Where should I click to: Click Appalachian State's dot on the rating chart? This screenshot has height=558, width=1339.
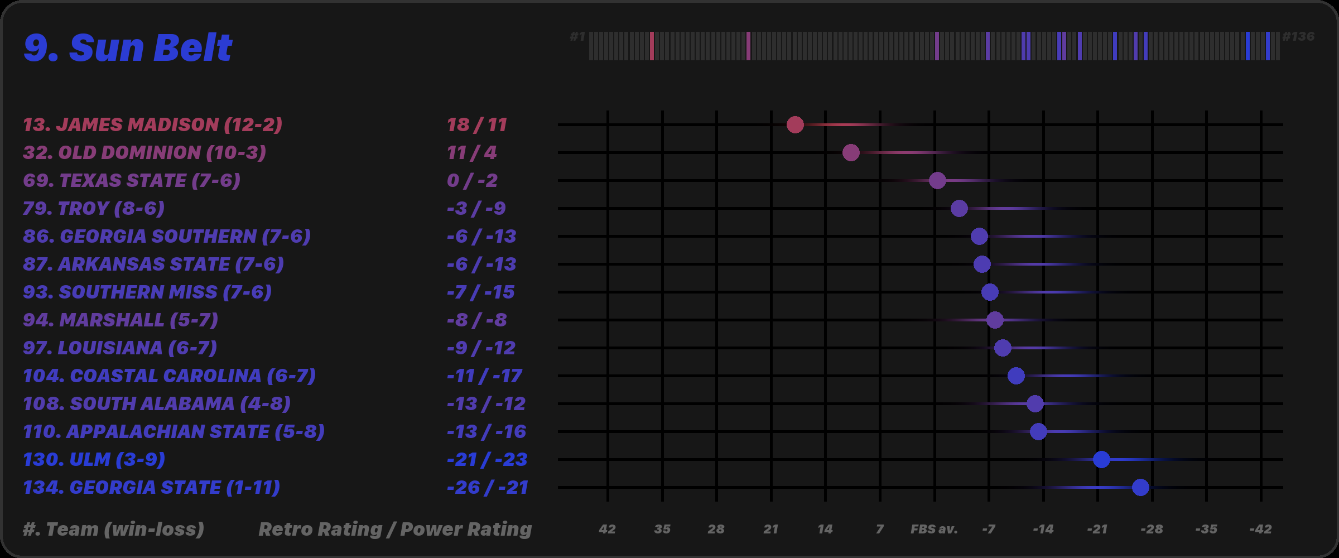(x=1038, y=431)
